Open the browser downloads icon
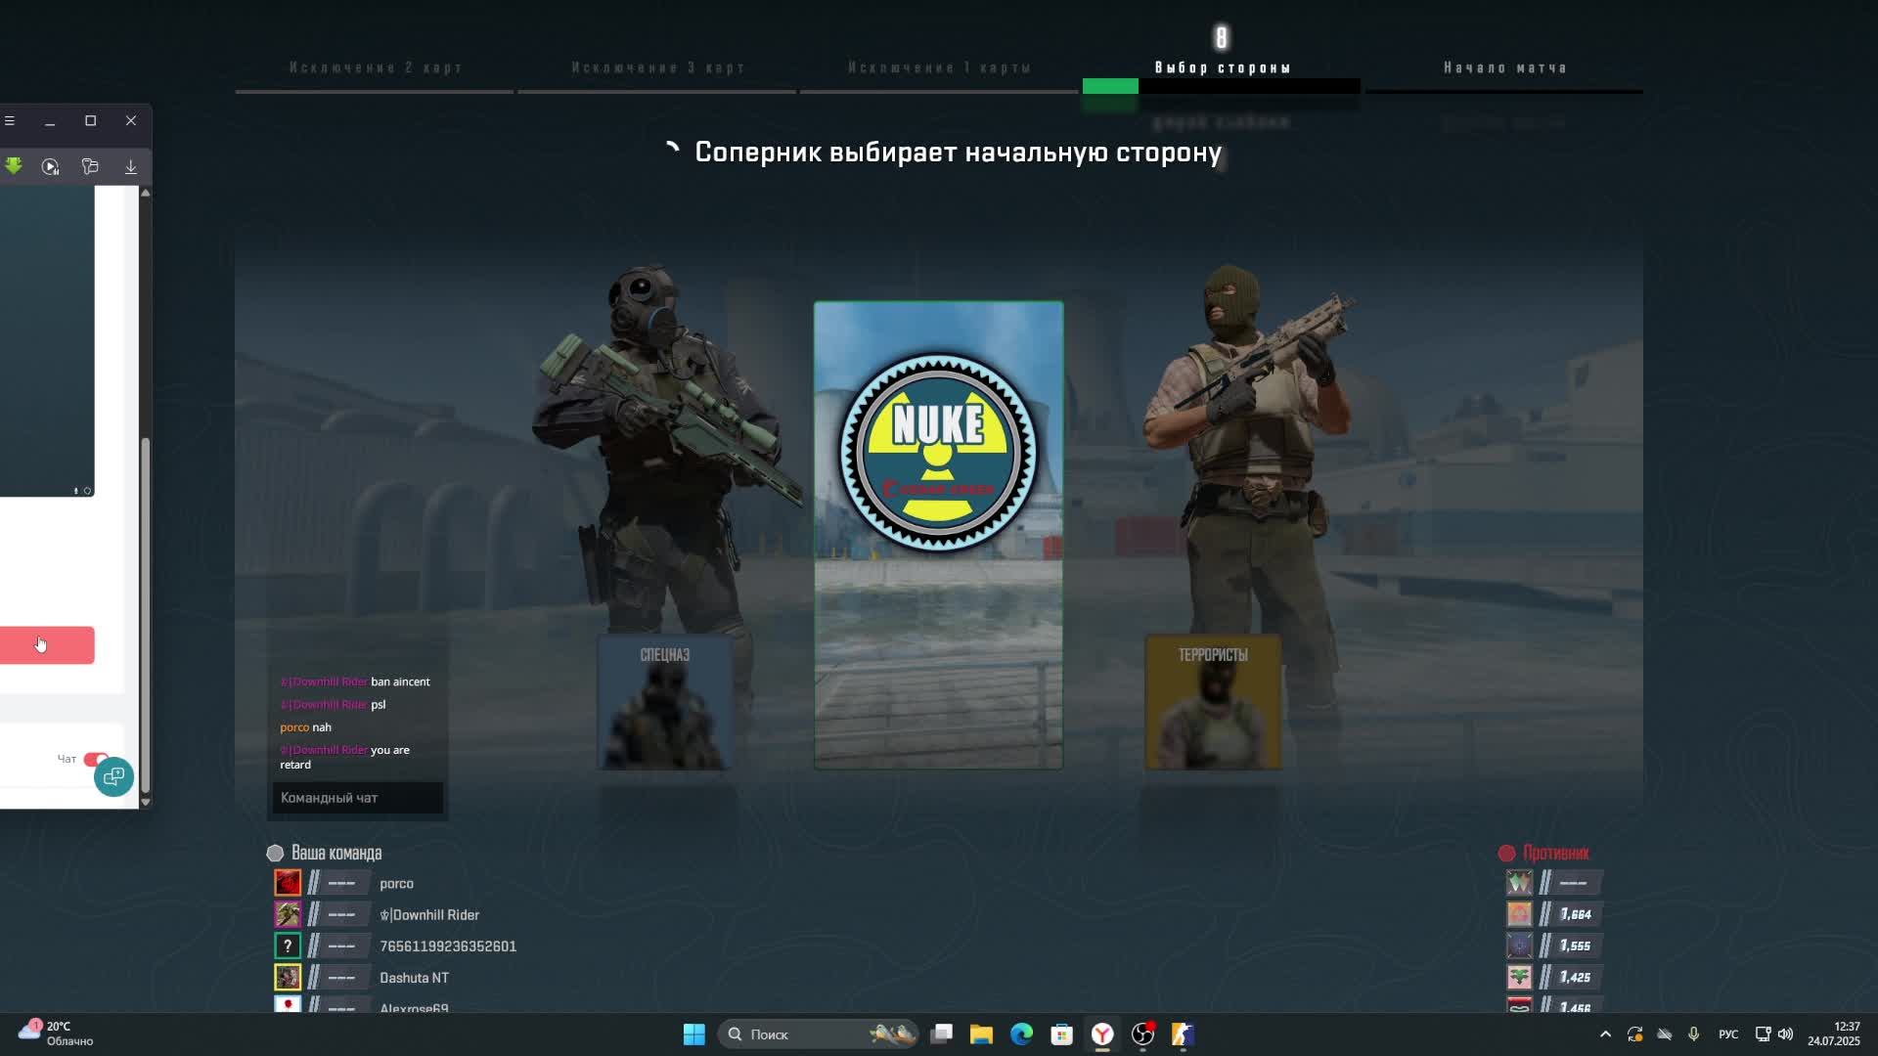 [x=130, y=167]
